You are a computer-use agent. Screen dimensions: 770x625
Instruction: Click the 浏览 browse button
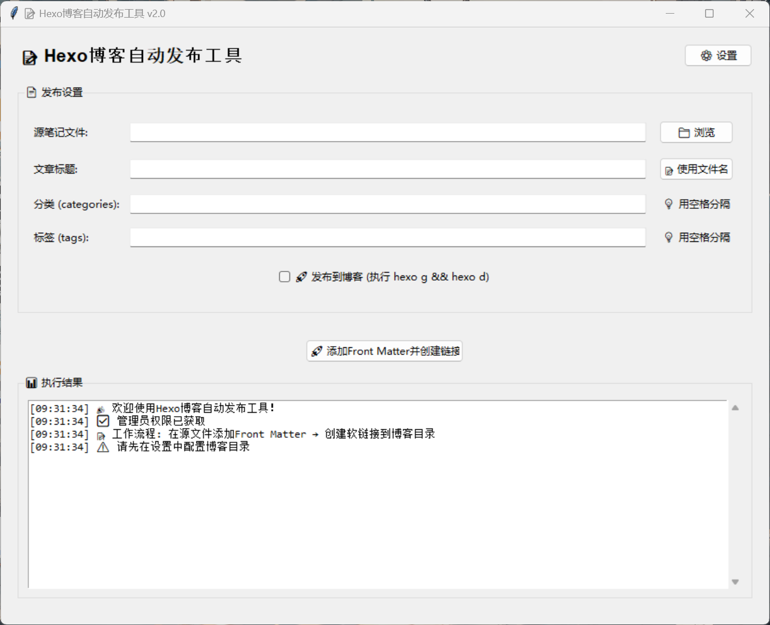[x=696, y=132]
